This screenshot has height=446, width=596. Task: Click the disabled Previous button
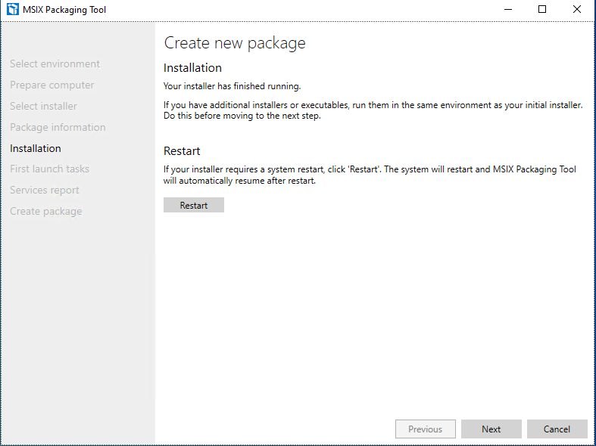point(426,429)
